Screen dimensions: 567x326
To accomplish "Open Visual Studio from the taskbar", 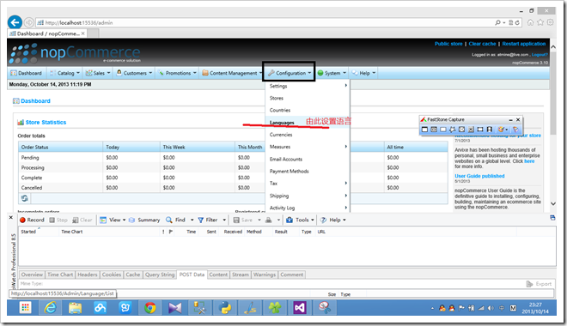I will pos(300,308).
